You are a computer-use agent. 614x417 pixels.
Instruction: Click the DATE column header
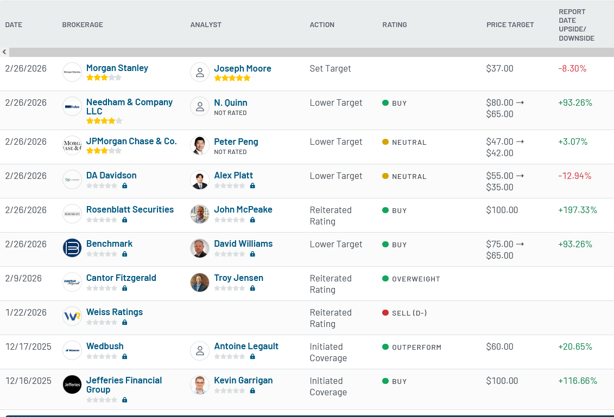click(x=14, y=24)
